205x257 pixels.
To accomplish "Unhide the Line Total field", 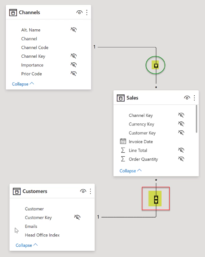I will coord(181,150).
